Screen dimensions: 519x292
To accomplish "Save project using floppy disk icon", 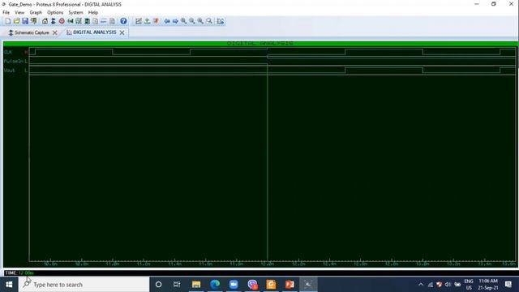I will click(25, 21).
